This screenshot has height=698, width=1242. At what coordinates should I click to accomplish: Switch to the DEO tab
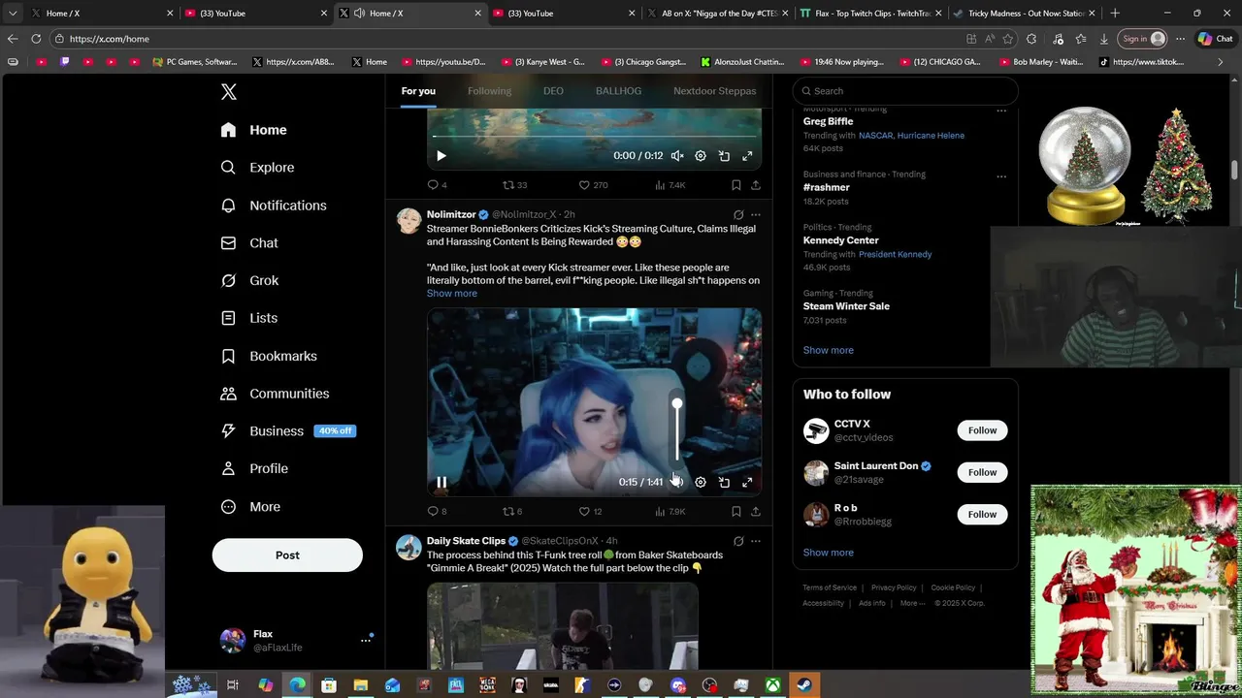(553, 91)
